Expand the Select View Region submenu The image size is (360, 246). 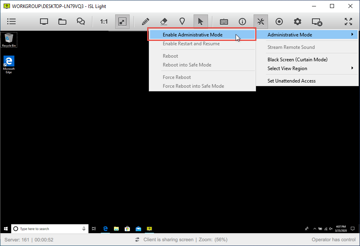click(307, 69)
